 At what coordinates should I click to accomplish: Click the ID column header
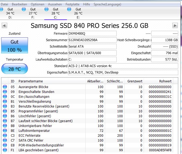[12, 81]
